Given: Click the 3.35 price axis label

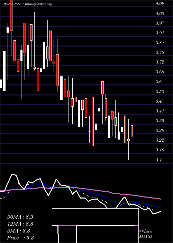Looking at the screenshot, I should click(160, 121).
